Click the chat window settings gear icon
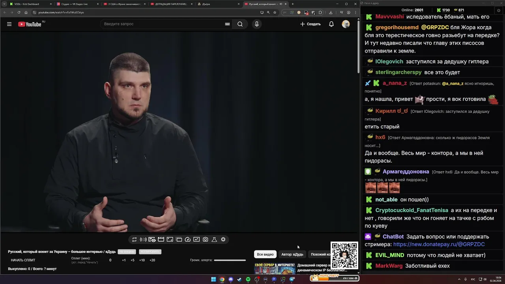The width and height of the screenshot is (505, 284). click(499, 10)
